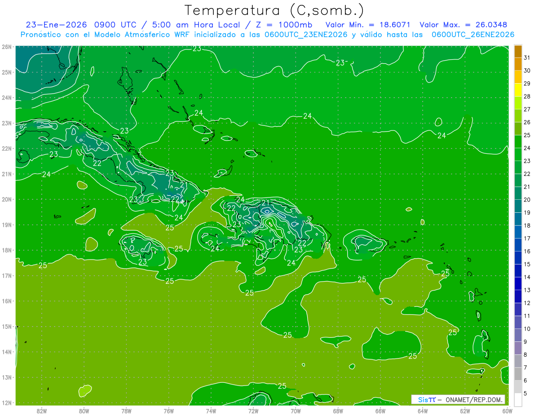Pick the olive-green swatch between 25 and 26
This screenshot has width=539, height=417.
518,129
